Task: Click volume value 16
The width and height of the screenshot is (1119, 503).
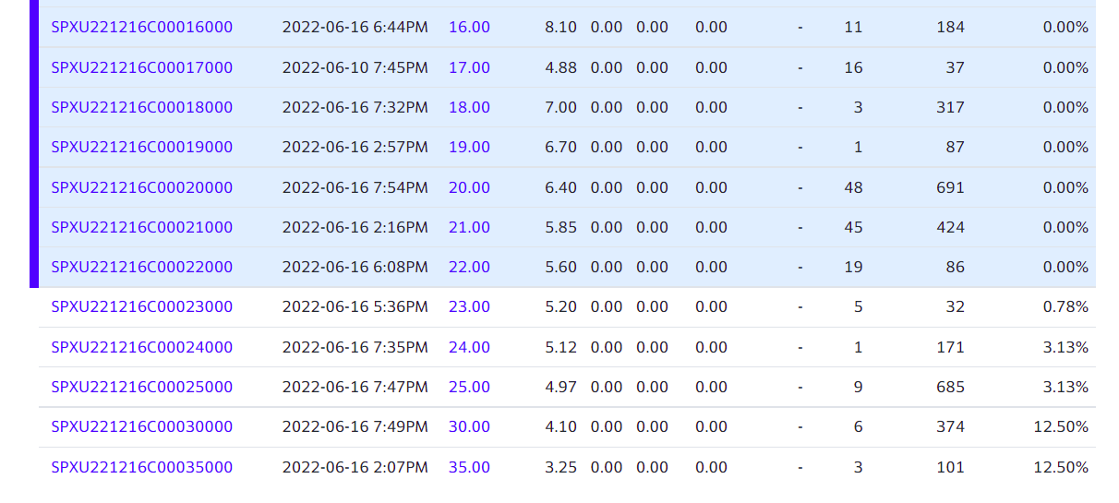Action: (x=853, y=67)
